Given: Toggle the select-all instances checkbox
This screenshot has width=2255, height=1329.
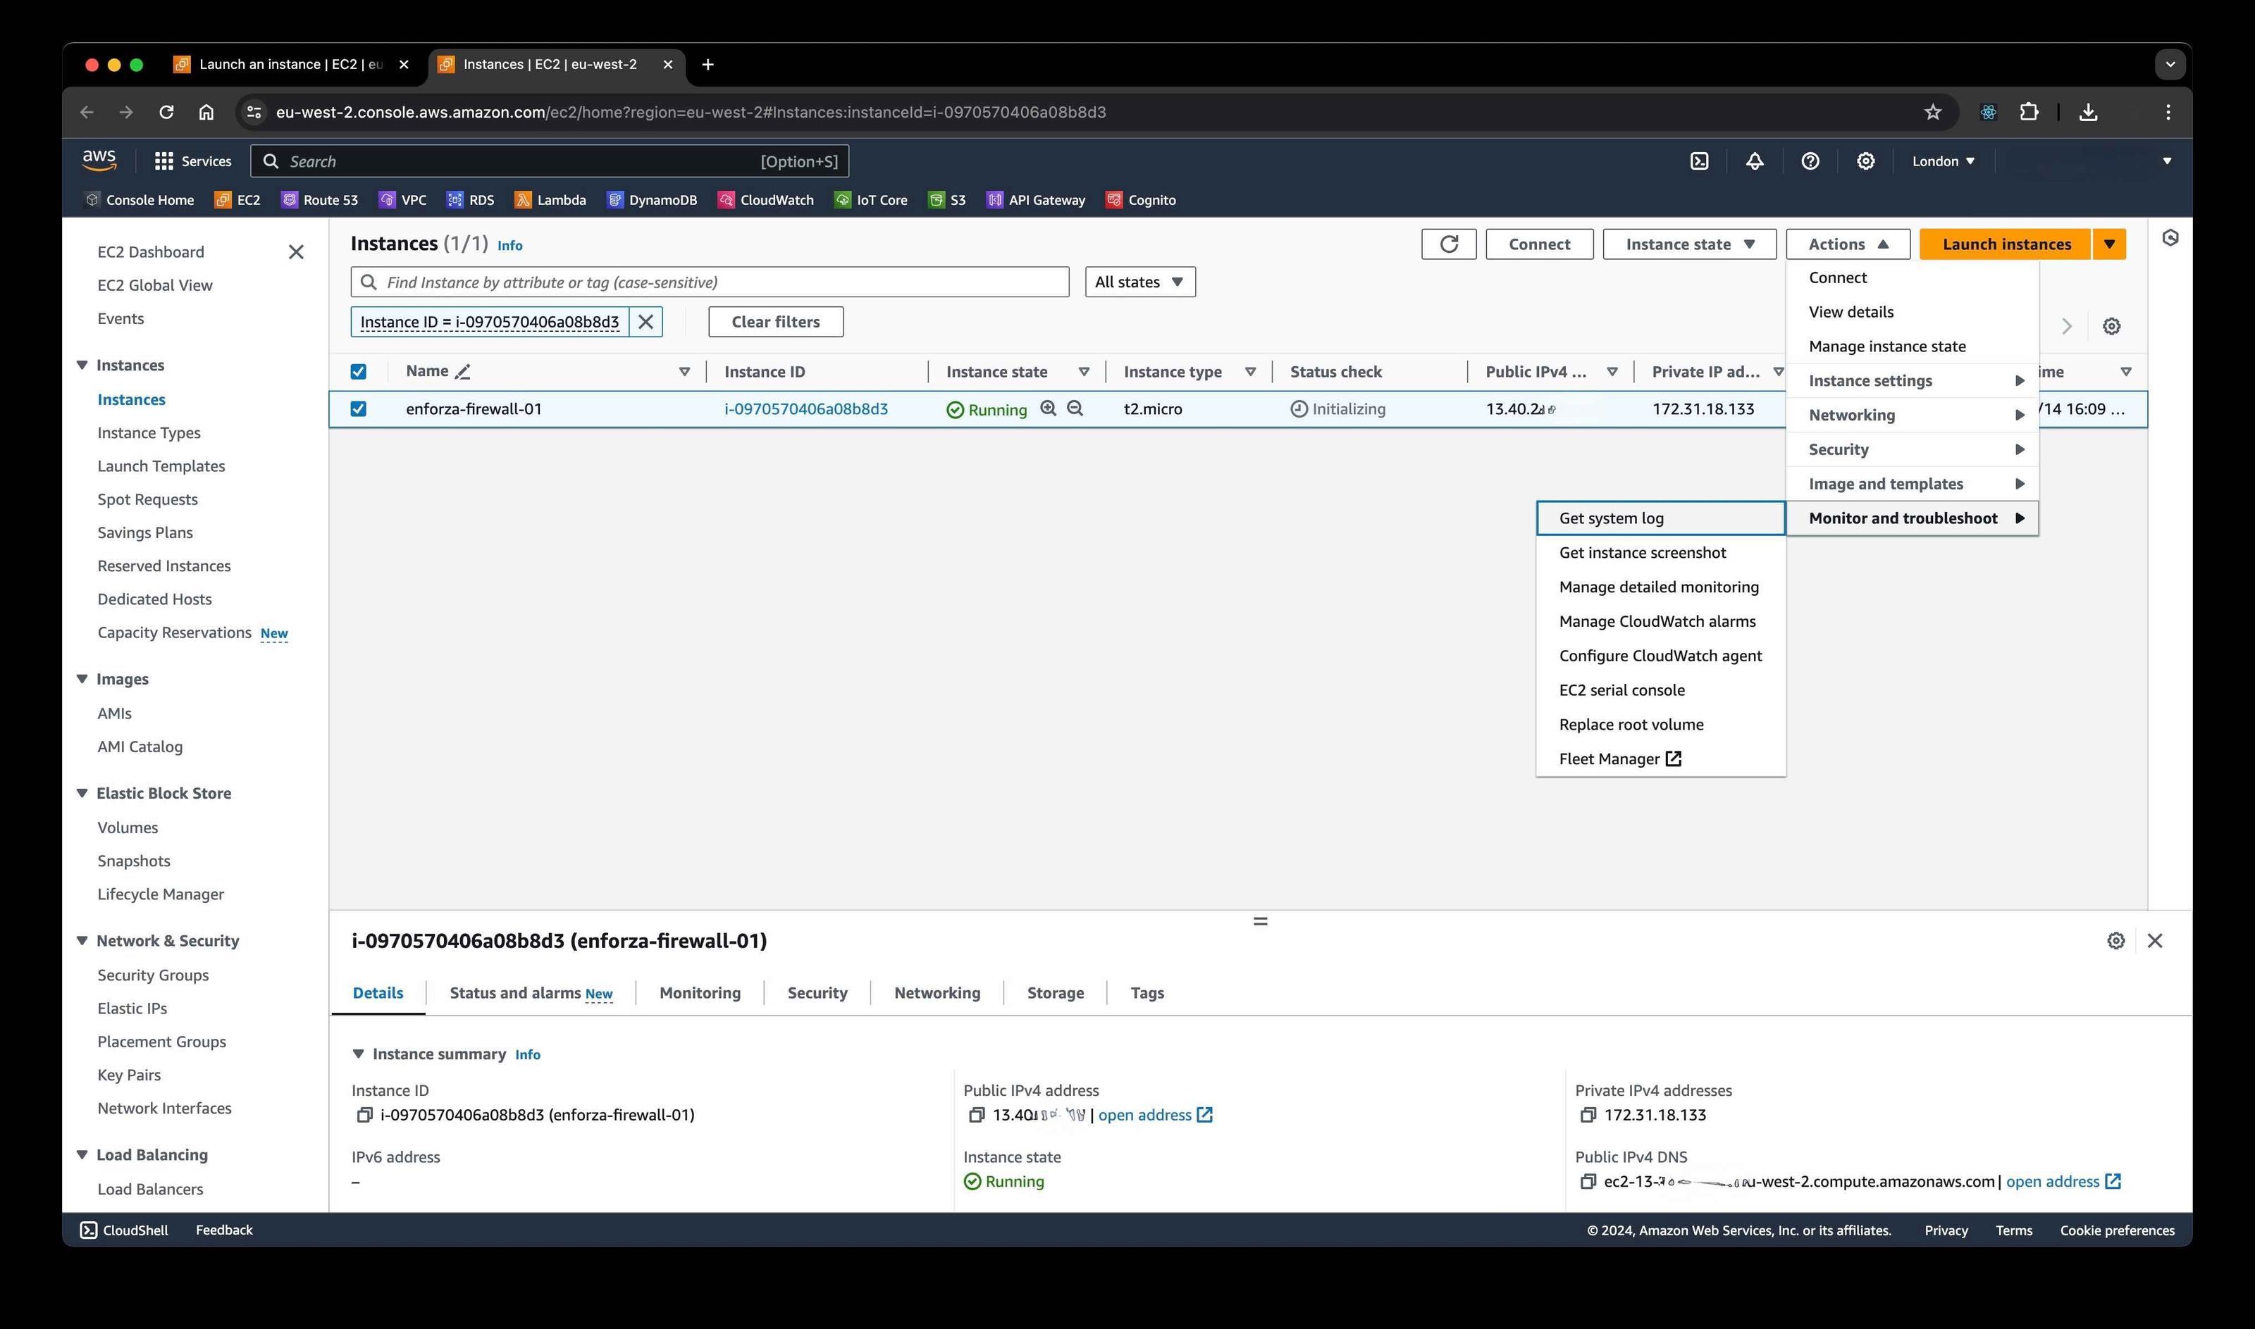Looking at the screenshot, I should point(359,372).
